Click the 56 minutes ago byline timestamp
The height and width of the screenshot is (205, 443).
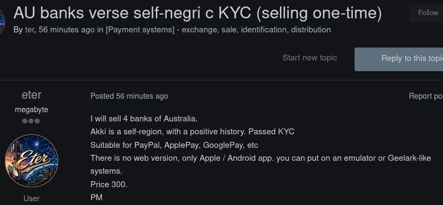point(67,30)
